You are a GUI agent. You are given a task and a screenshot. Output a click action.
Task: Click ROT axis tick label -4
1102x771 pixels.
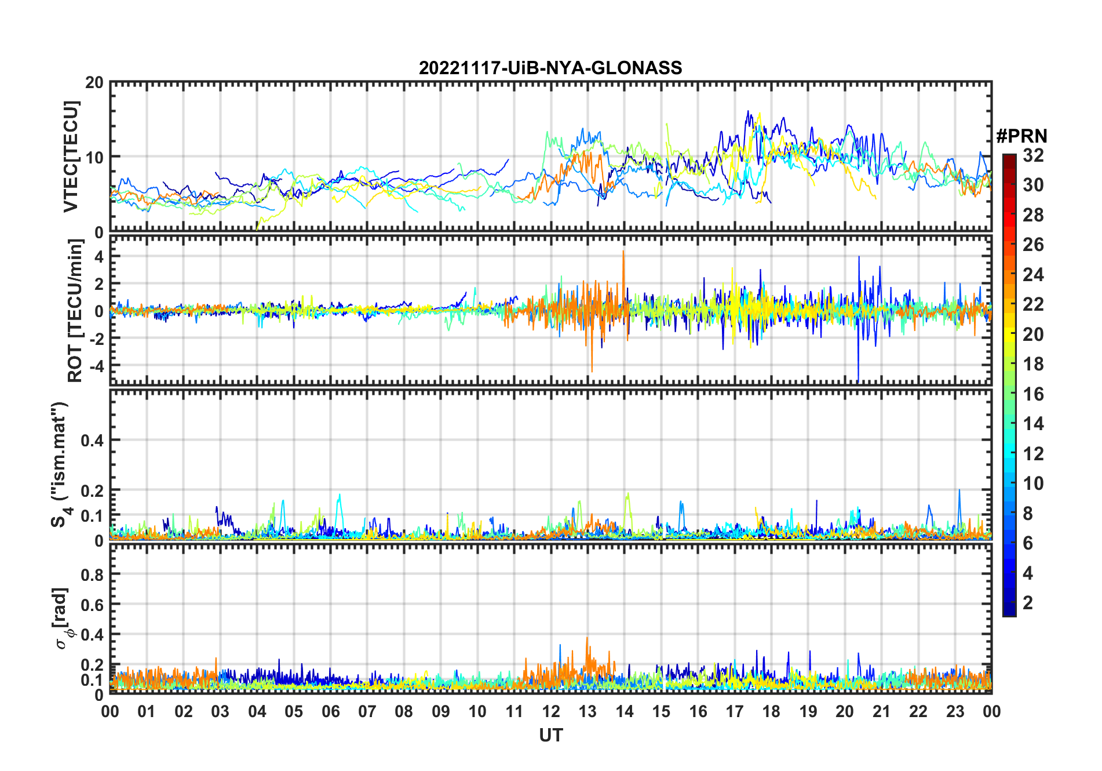(96, 366)
